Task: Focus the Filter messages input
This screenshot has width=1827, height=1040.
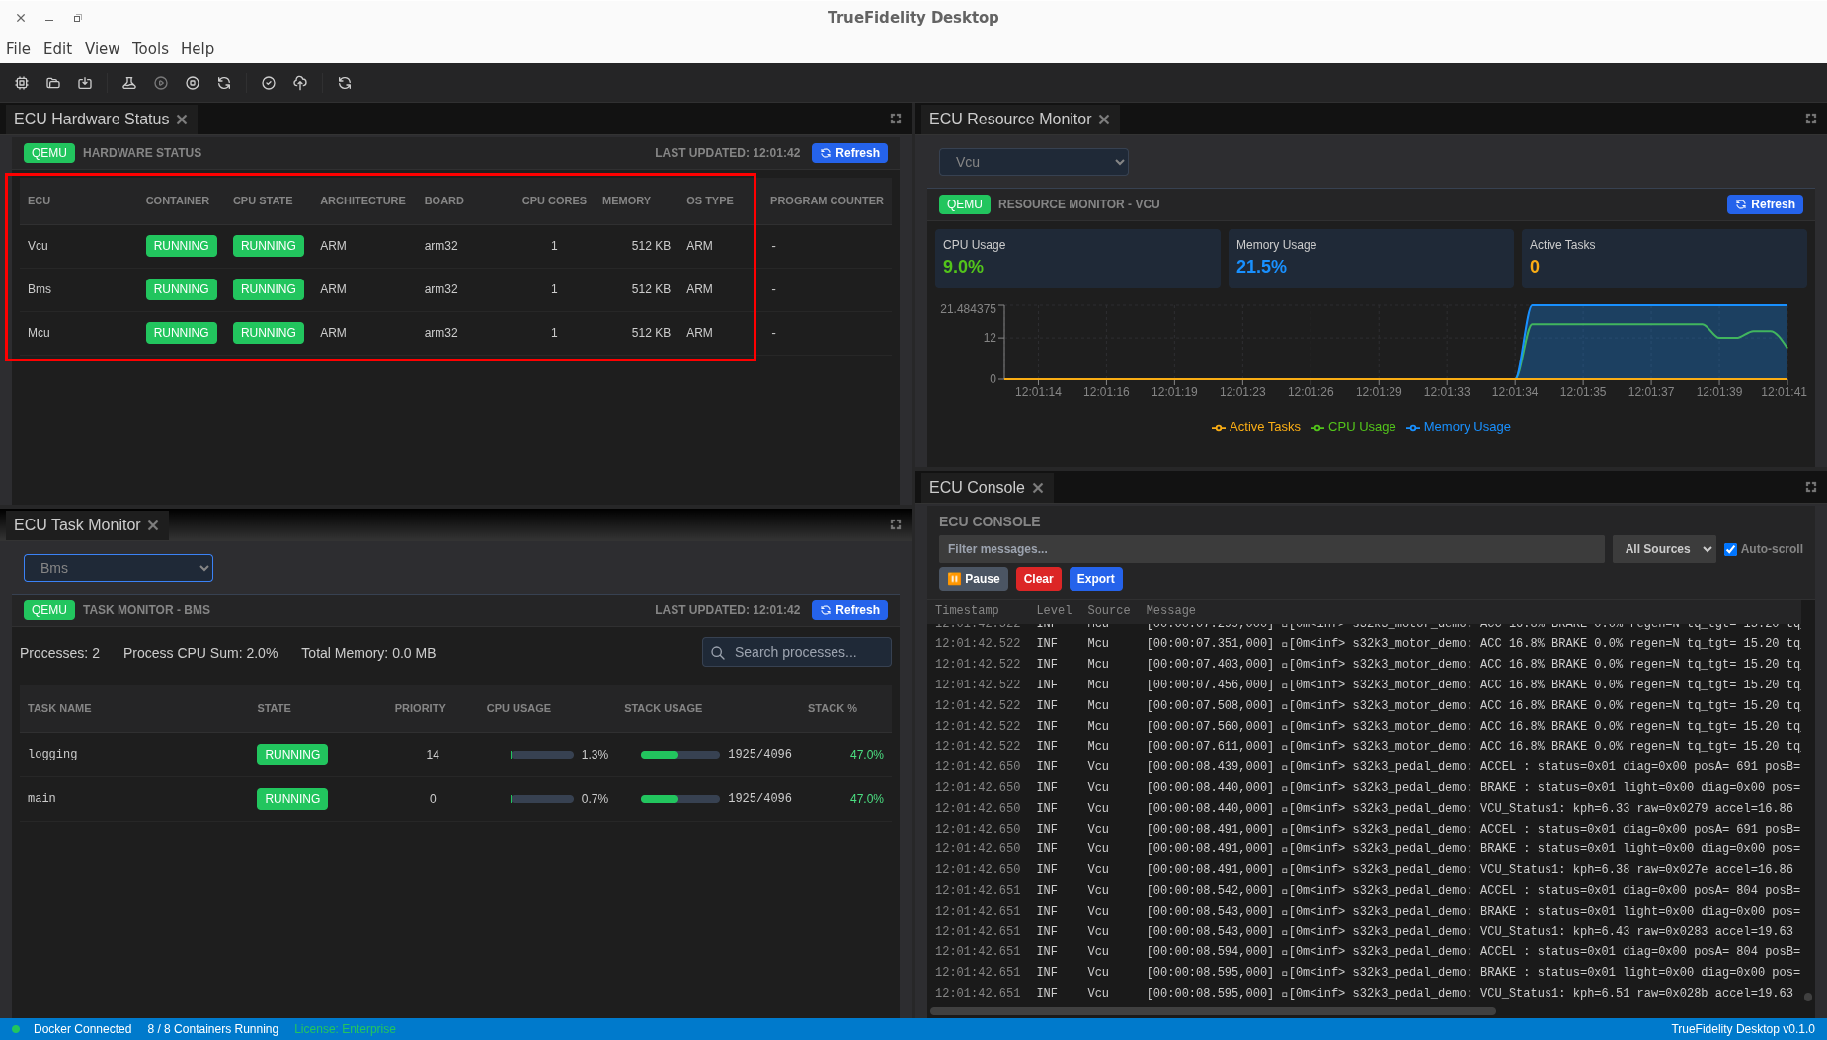Action: [x=1272, y=549]
